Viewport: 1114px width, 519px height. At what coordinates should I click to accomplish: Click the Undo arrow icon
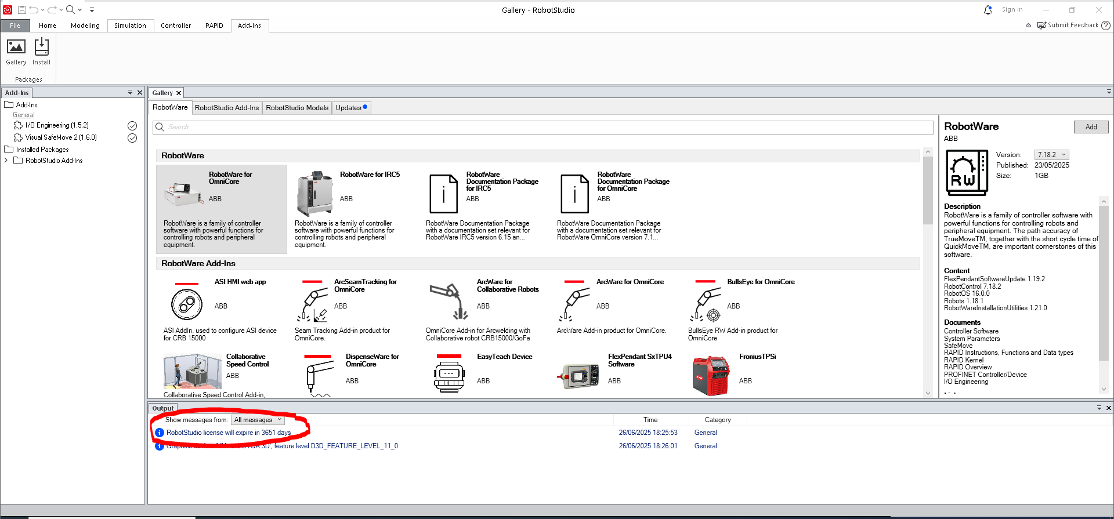(34, 10)
